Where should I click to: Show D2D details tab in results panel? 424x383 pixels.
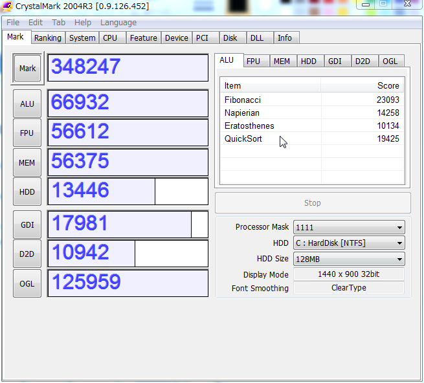[x=364, y=61]
